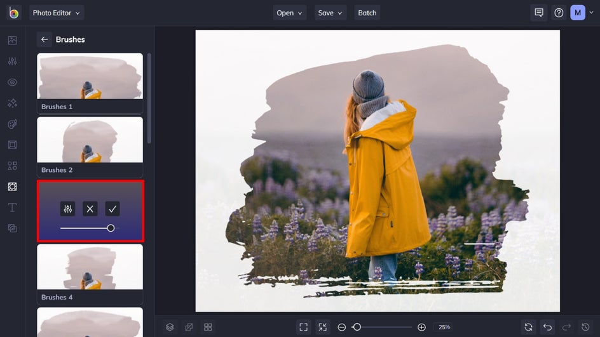Apply the selected brush with the checkmark
The width and height of the screenshot is (600, 337).
[x=112, y=209]
